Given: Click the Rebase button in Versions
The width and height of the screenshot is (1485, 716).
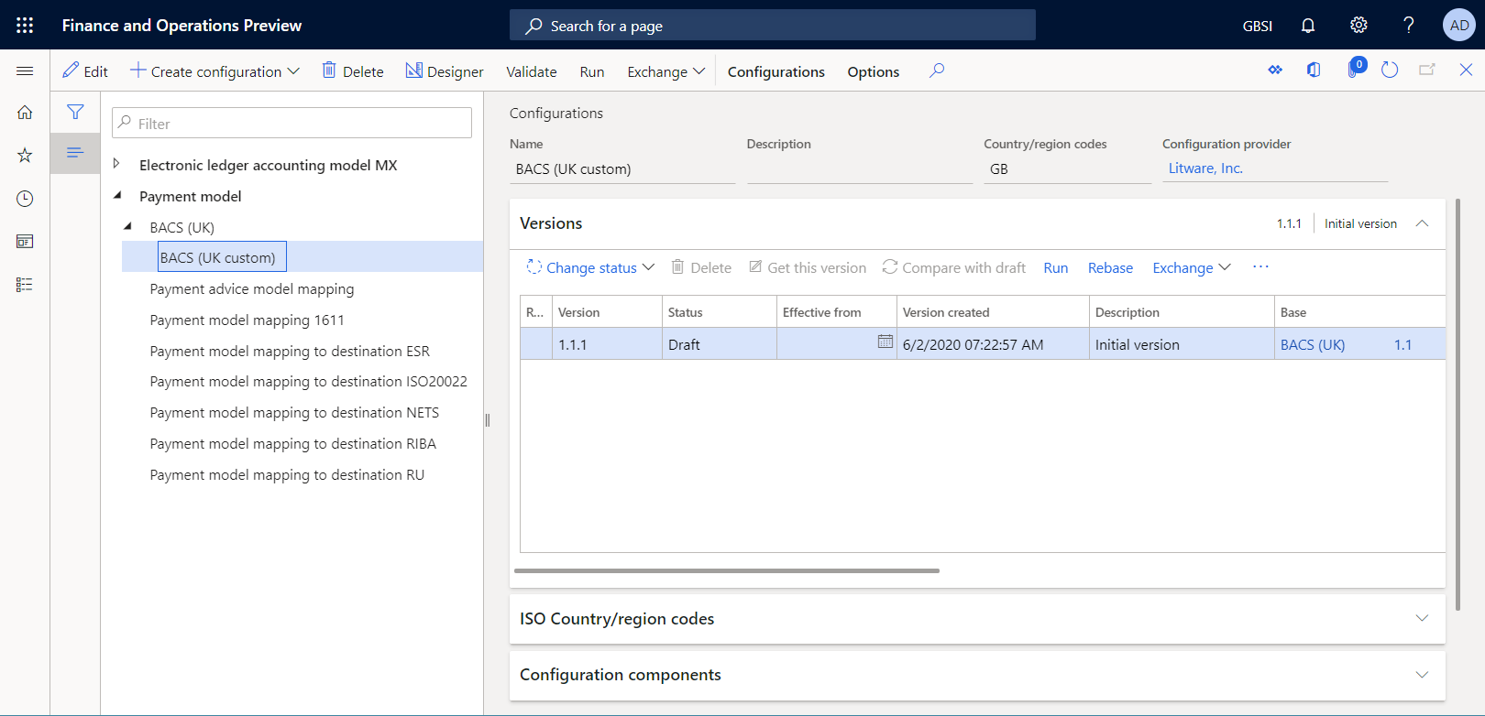Looking at the screenshot, I should pyautogui.click(x=1110, y=267).
